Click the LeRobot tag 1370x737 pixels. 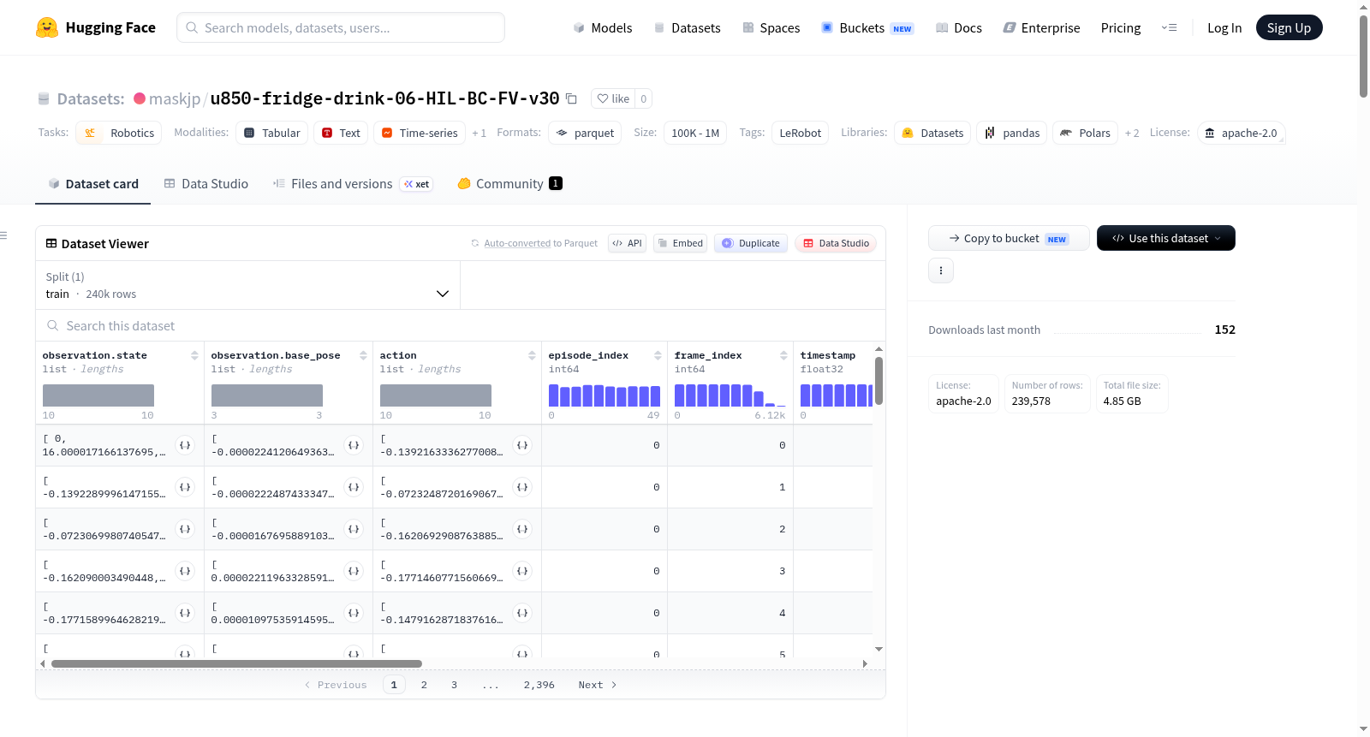(800, 133)
